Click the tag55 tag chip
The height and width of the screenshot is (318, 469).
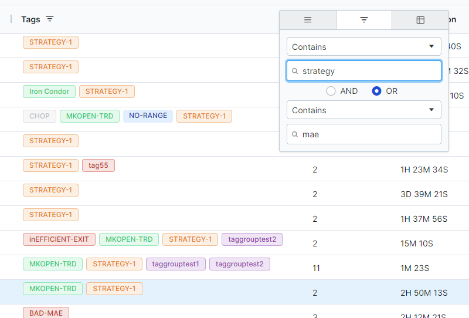[x=98, y=165]
